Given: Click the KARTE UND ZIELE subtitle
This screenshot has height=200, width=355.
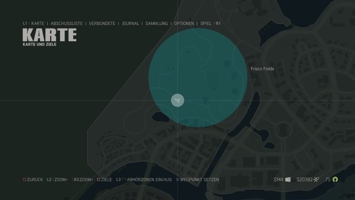Looking at the screenshot, I should pos(39,44).
